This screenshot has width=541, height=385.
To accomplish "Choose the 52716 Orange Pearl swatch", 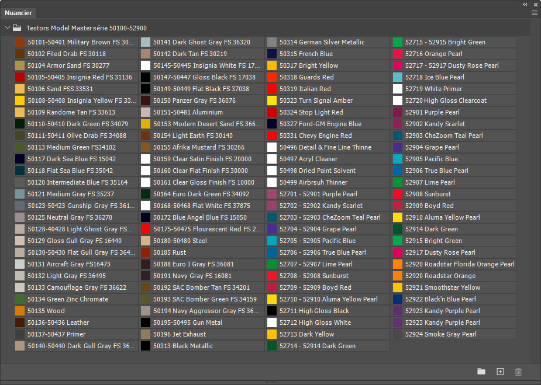I will coord(398,54).
